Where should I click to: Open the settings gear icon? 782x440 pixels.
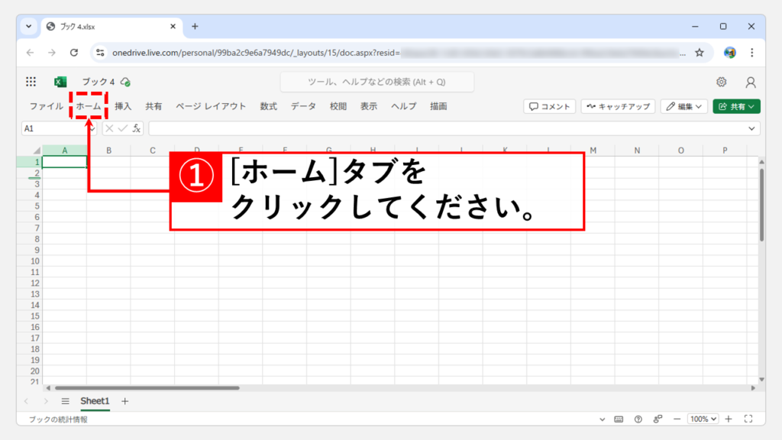point(721,82)
